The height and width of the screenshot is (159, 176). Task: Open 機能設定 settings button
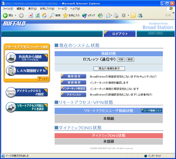click(x=74, y=76)
